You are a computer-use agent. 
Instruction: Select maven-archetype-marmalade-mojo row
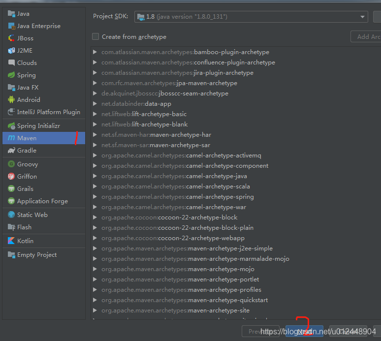[236, 259]
